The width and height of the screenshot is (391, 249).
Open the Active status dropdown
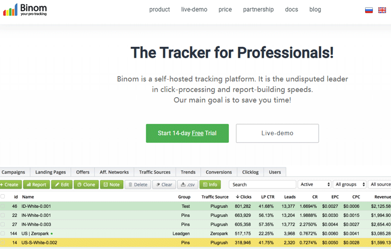pyautogui.click(x=315, y=185)
